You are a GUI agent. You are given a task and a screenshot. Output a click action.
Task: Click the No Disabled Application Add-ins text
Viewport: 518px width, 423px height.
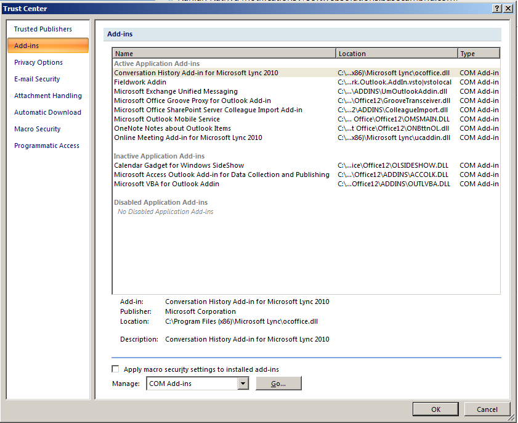pyautogui.click(x=166, y=212)
